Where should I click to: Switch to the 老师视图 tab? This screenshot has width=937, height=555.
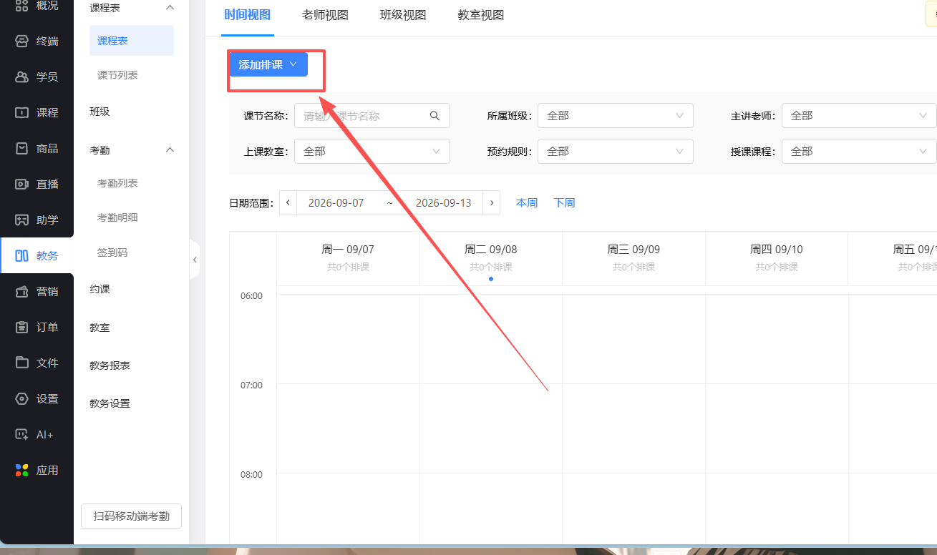click(x=326, y=15)
